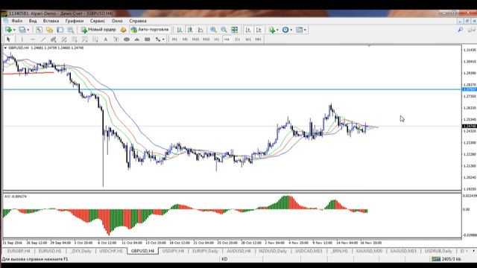Open the Periods dropdown arrow
Screen dimensions: 477x268
(x=291, y=30)
